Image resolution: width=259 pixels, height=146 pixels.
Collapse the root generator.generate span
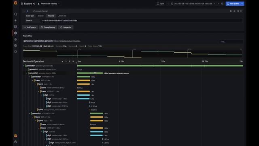click(23, 66)
